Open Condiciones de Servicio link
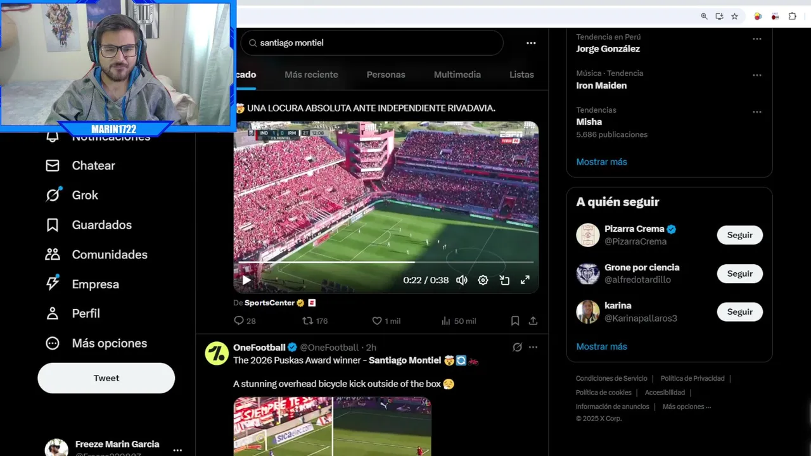 coord(611,379)
